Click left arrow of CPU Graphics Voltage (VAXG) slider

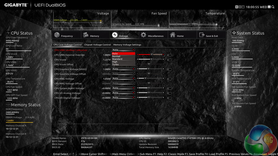pos(137,69)
